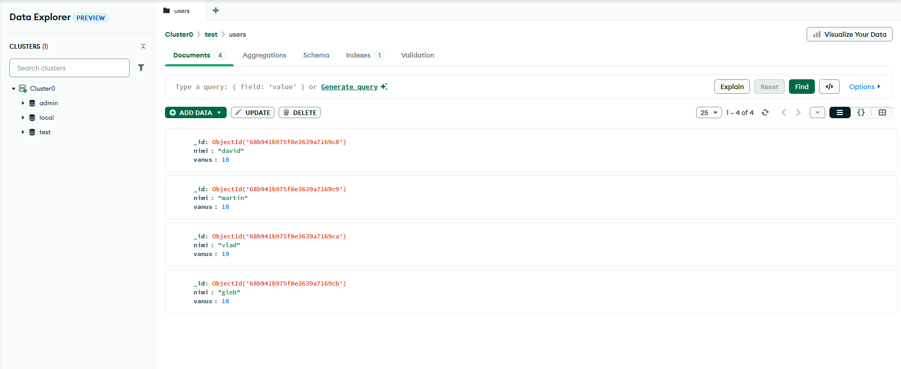
Task: Focus the Search clusters field
Action: pyautogui.click(x=70, y=68)
